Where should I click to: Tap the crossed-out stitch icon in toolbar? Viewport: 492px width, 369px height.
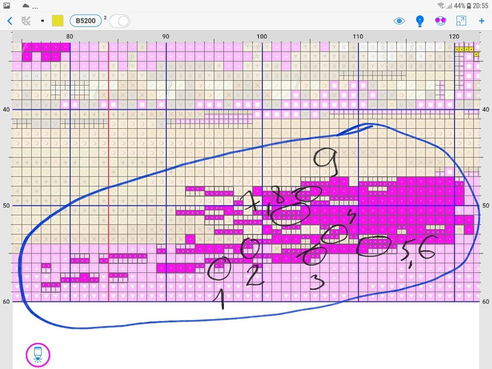pos(26,21)
